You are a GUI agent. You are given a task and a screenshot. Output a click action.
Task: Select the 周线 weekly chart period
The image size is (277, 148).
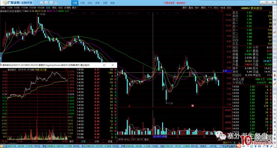(x=54, y=8)
